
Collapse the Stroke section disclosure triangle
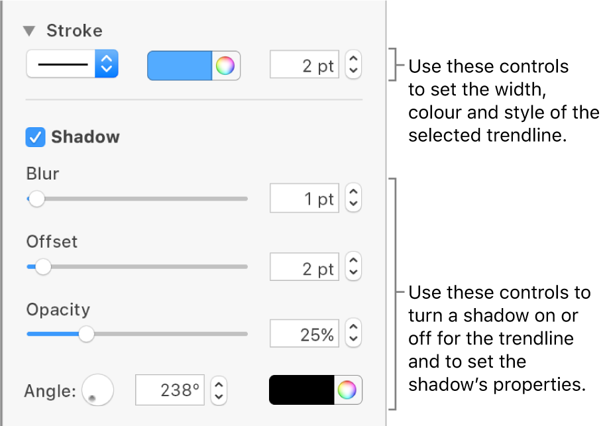[x=29, y=30]
